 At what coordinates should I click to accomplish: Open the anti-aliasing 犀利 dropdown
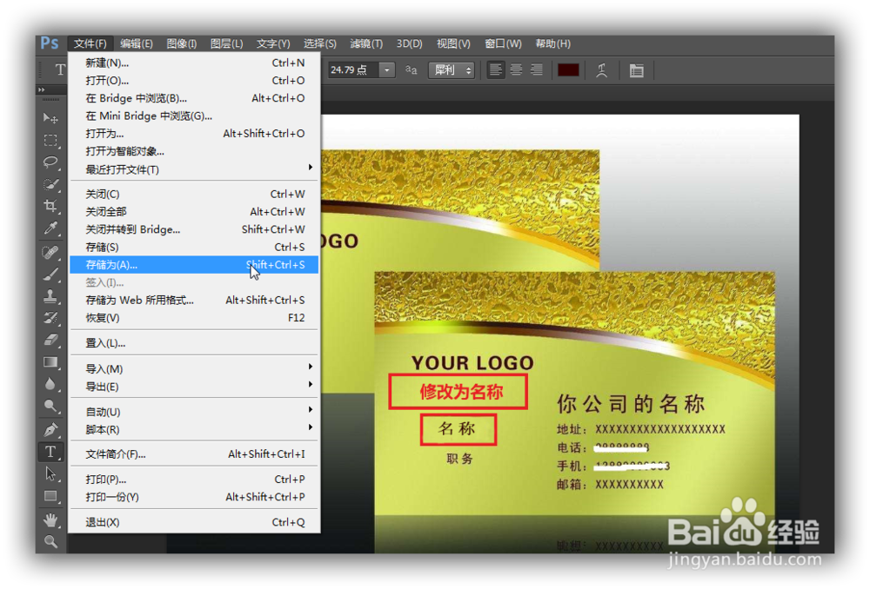(x=452, y=69)
